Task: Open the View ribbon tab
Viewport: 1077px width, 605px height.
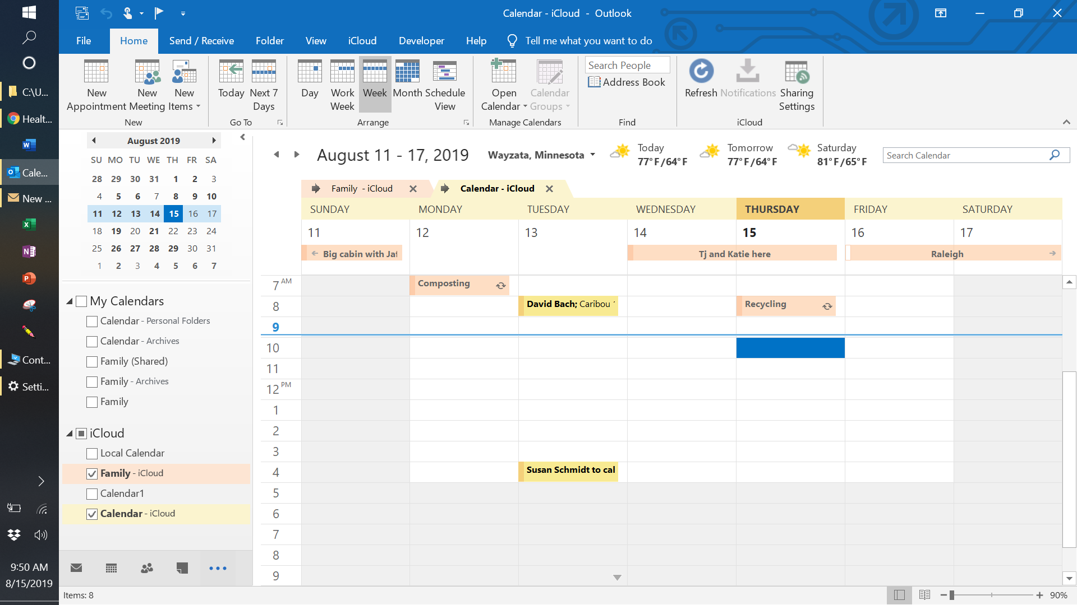Action: click(x=316, y=41)
